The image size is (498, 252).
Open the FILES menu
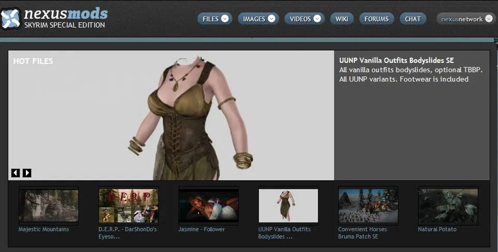(215, 19)
